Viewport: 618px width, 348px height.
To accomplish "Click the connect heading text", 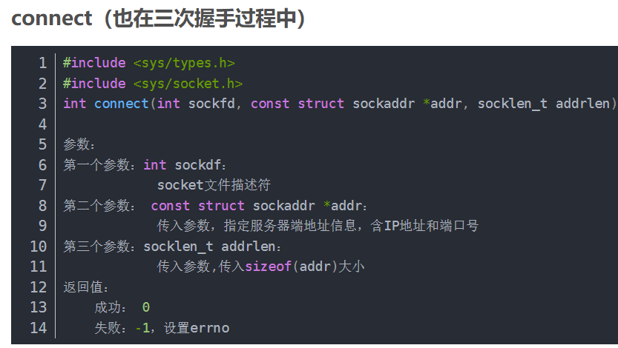I will (159, 19).
